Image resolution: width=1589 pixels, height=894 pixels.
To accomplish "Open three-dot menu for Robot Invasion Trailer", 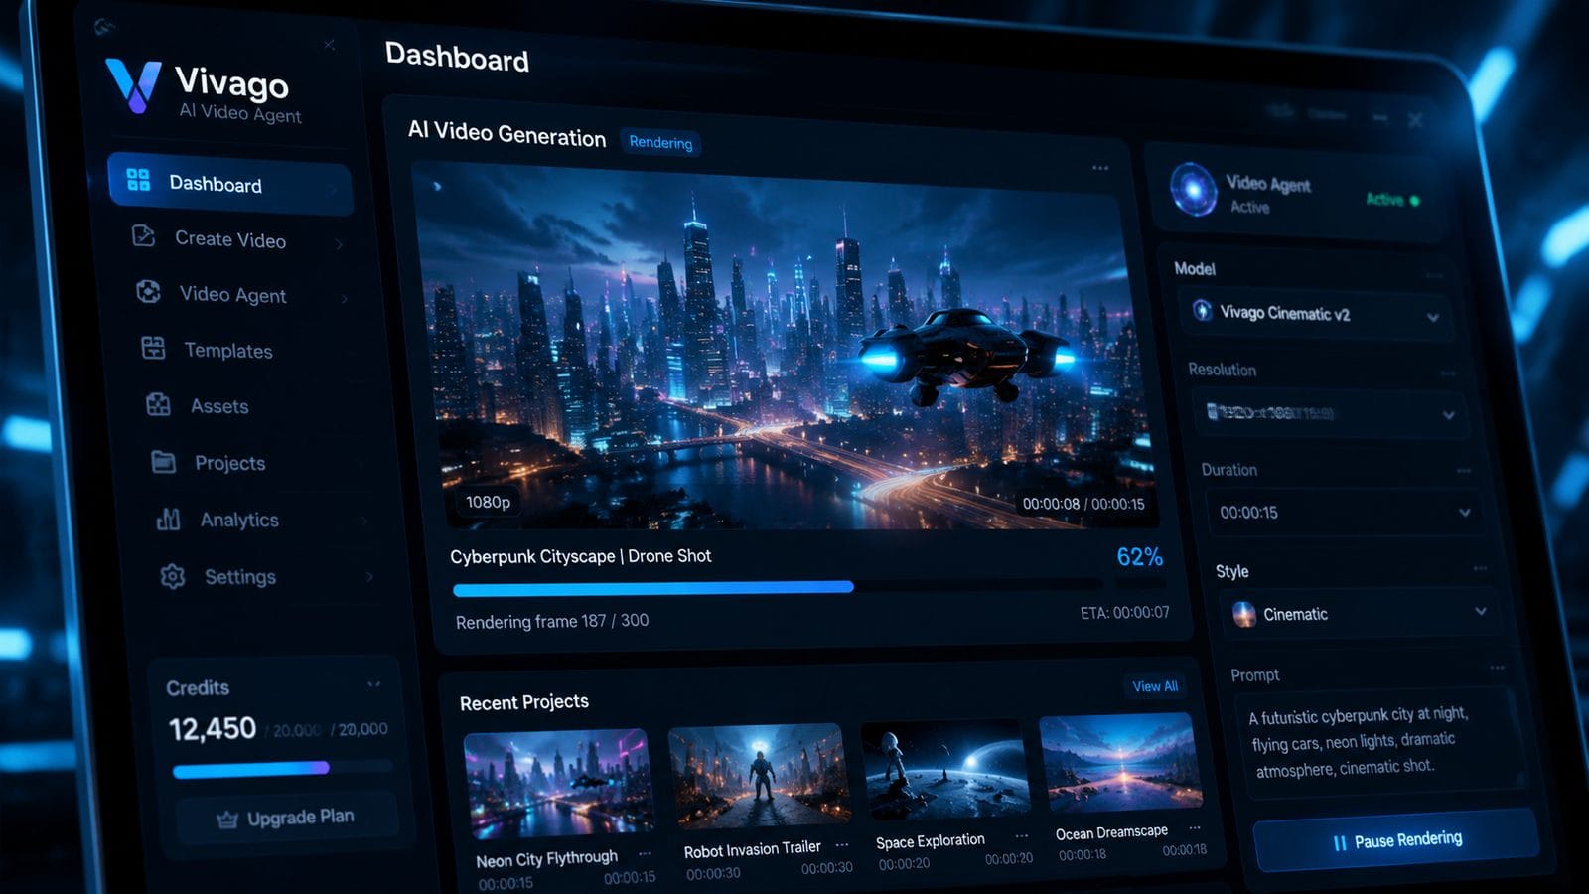I will tap(842, 844).
